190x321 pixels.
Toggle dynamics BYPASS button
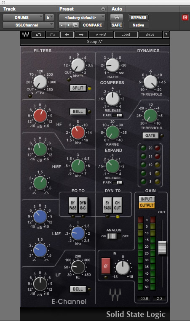click(107, 205)
